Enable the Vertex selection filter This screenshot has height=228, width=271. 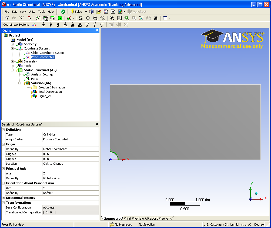pos(38,18)
